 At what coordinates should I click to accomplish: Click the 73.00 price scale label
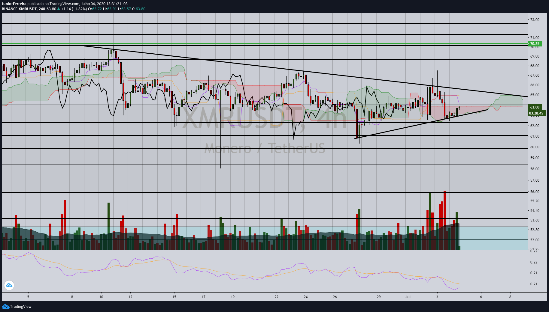[x=535, y=20]
